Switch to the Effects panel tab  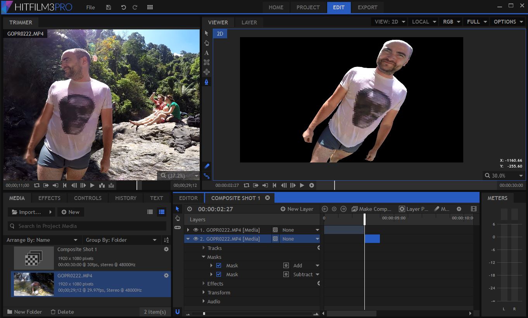[49, 198]
